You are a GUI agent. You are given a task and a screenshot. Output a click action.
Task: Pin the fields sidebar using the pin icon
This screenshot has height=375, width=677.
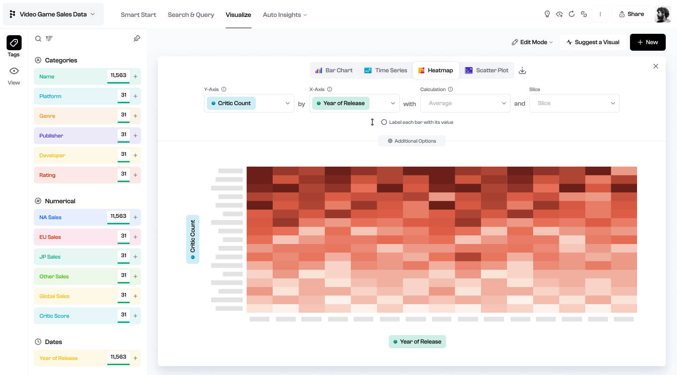(x=137, y=38)
